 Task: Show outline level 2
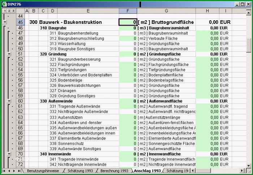pyautogui.click(x=9, y=11)
